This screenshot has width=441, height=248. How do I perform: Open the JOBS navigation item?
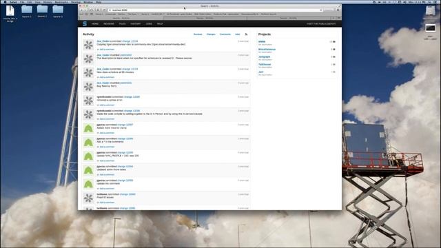(x=149, y=24)
